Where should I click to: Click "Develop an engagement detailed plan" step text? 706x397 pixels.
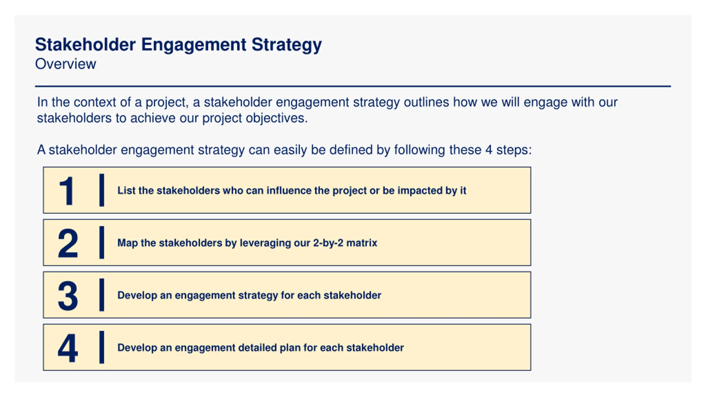260,348
